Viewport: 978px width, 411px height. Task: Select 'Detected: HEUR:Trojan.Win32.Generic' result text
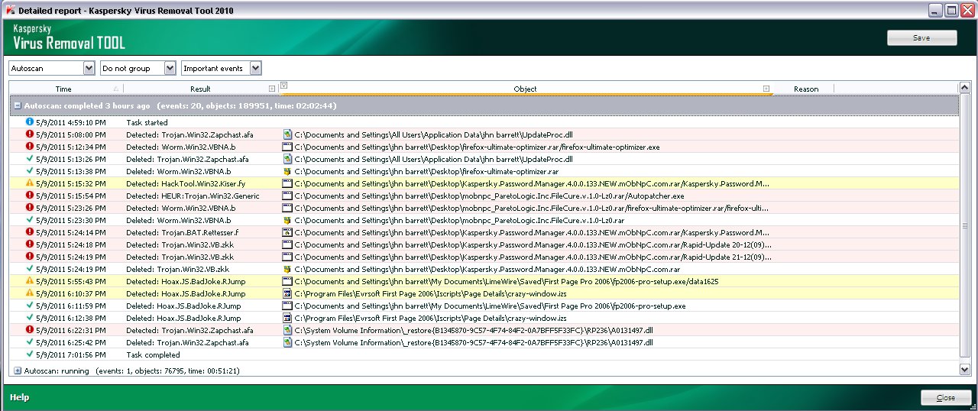[193, 196]
